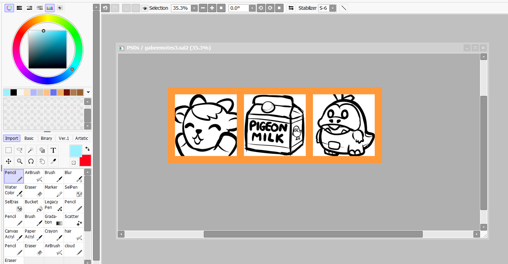Open the rotation angle dropdown
Viewport: 508px width, 264px height.
[252, 8]
